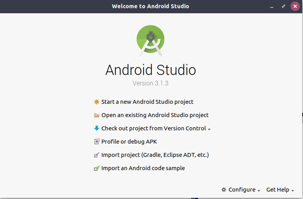This screenshot has height=199, width=303.
Task: Open the Configure menu
Action: click(x=242, y=190)
